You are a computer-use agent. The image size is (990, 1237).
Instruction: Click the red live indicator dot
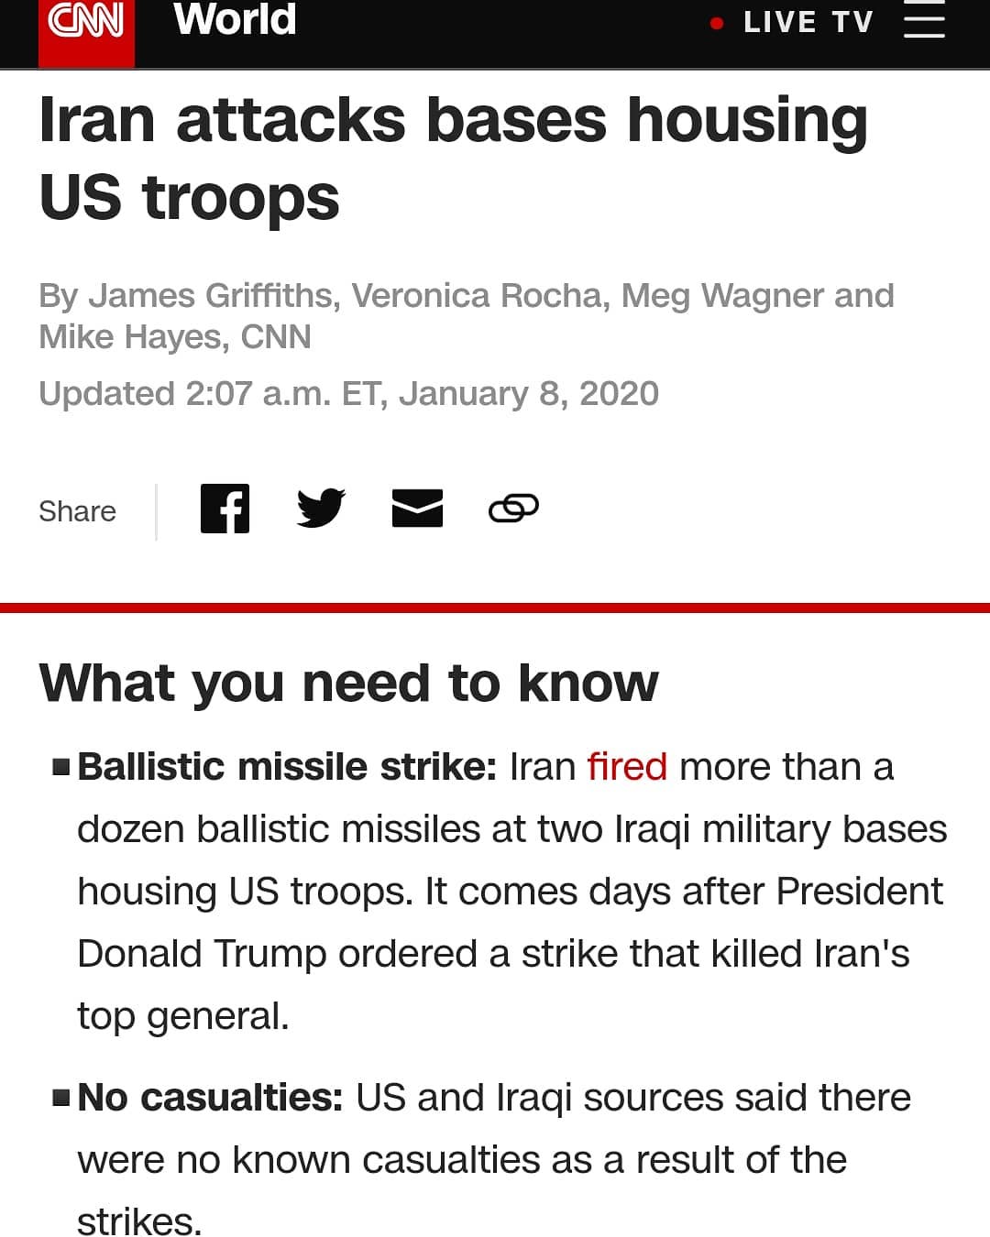pyautogui.click(x=717, y=23)
